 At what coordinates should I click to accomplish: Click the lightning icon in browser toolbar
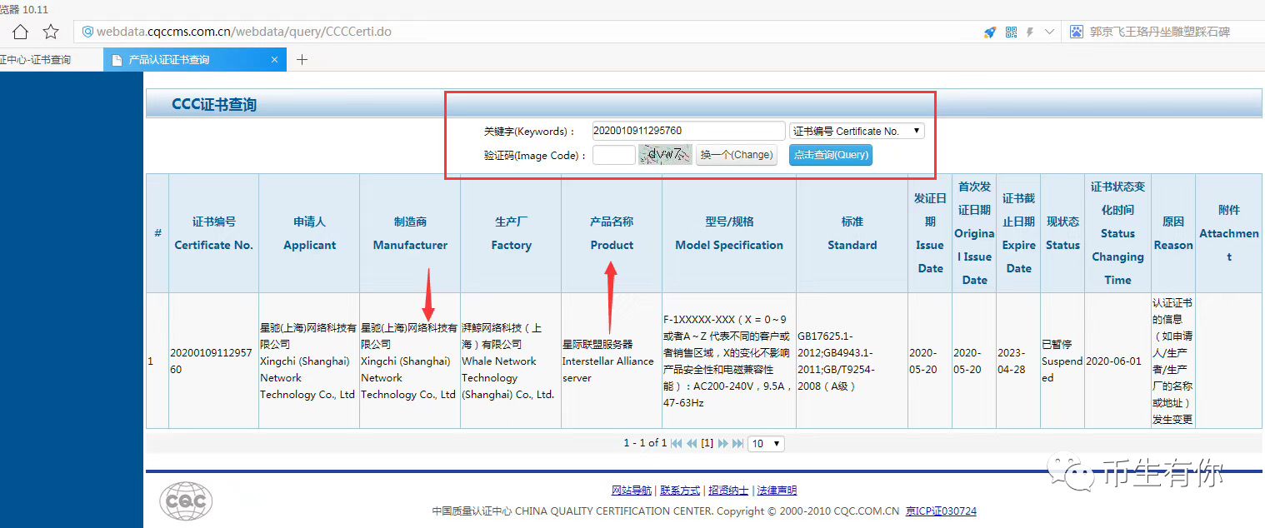(1030, 32)
